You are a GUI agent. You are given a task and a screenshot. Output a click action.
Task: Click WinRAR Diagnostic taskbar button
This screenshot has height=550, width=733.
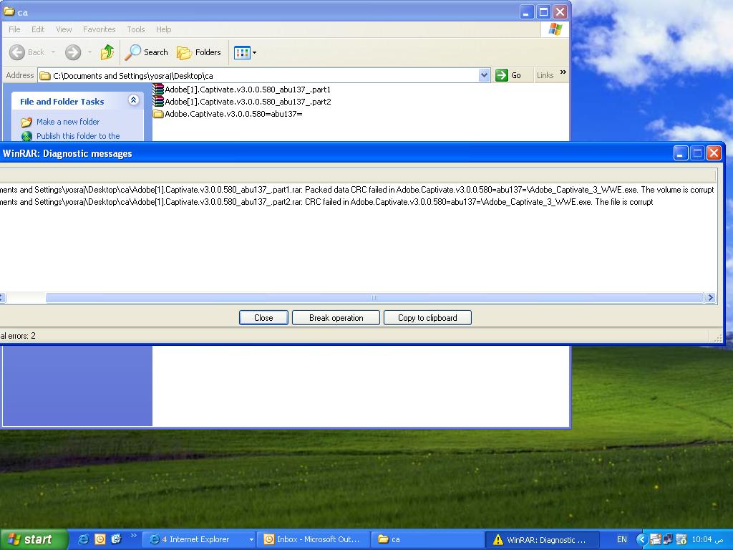541,539
